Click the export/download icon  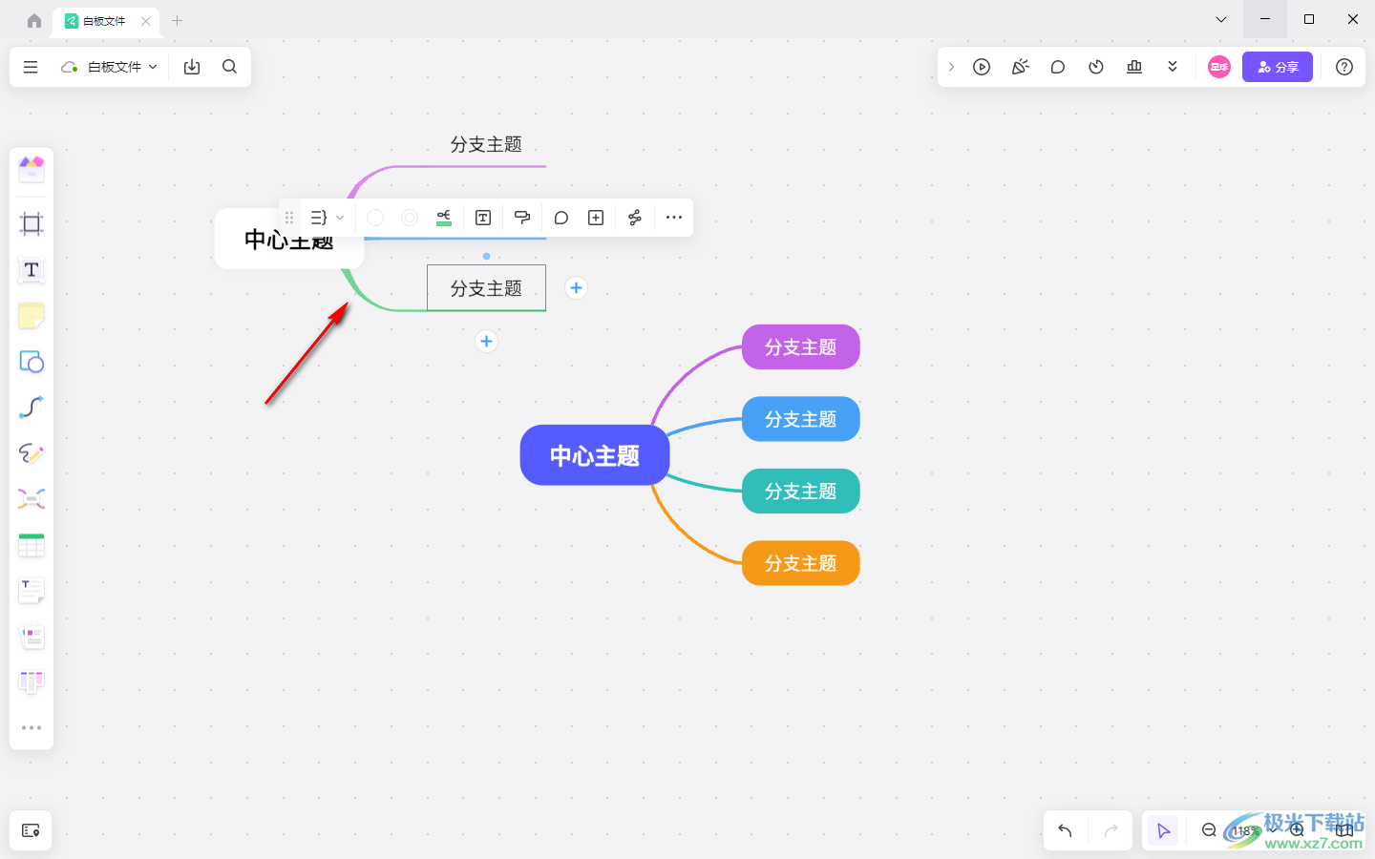(x=192, y=67)
